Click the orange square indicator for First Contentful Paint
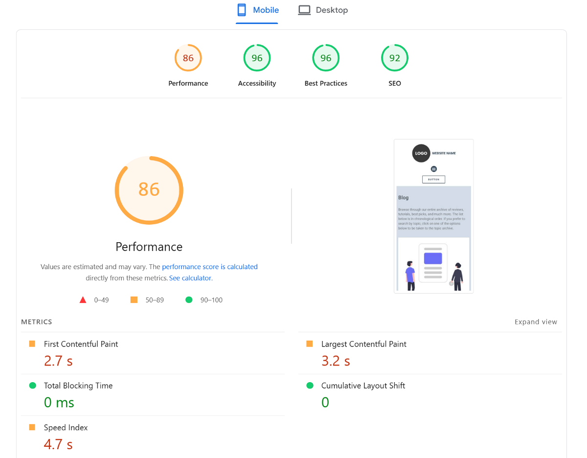The image size is (587, 458). point(32,343)
